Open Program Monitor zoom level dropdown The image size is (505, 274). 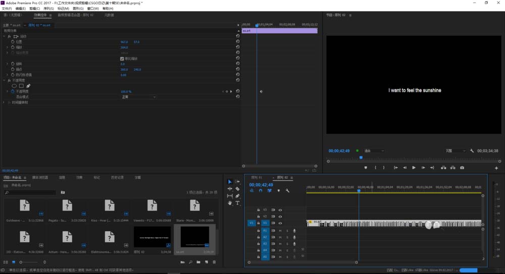click(x=374, y=151)
